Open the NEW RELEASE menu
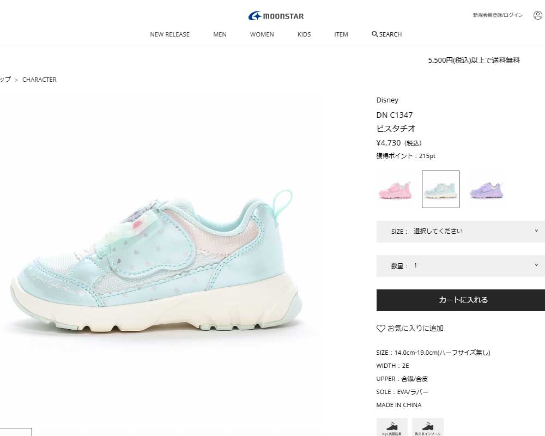Viewport: 545px width, 436px height. pos(169,34)
